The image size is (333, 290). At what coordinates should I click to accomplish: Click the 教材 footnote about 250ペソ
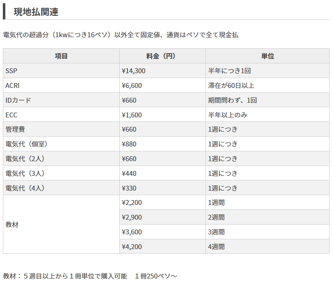pos(90,276)
